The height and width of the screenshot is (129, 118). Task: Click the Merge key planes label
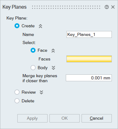point(40,78)
